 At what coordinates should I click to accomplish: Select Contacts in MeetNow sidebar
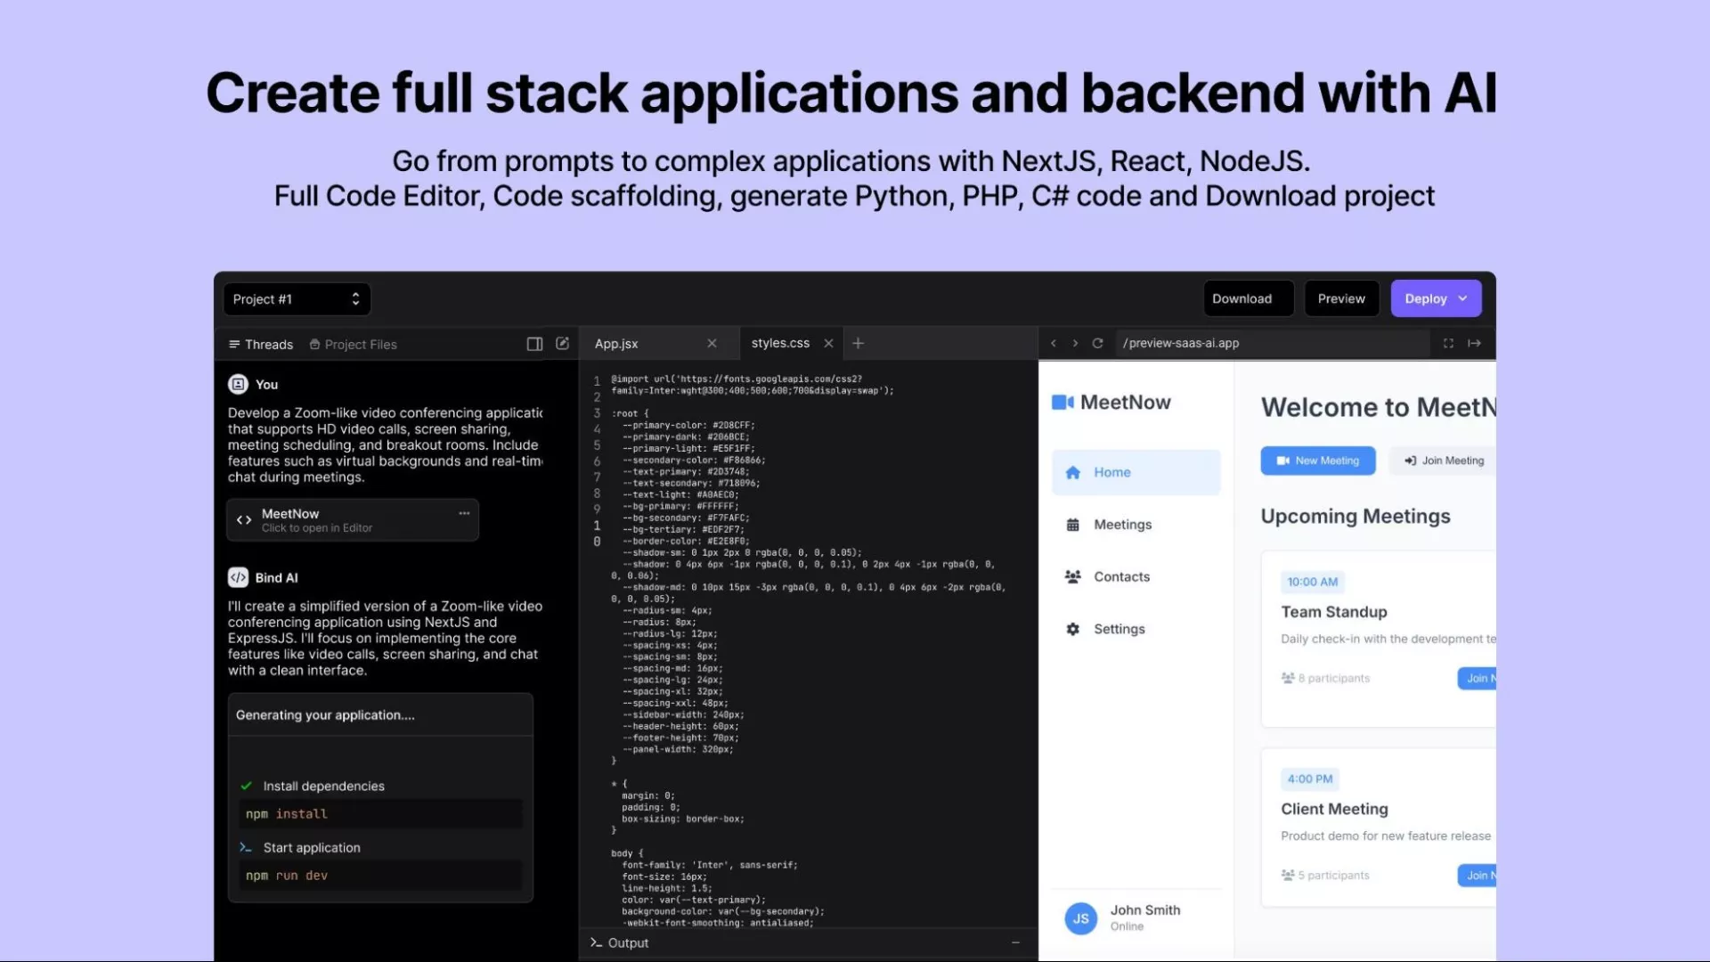(1120, 577)
